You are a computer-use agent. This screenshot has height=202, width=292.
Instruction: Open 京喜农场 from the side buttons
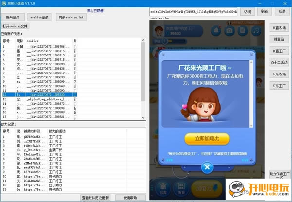(279, 29)
